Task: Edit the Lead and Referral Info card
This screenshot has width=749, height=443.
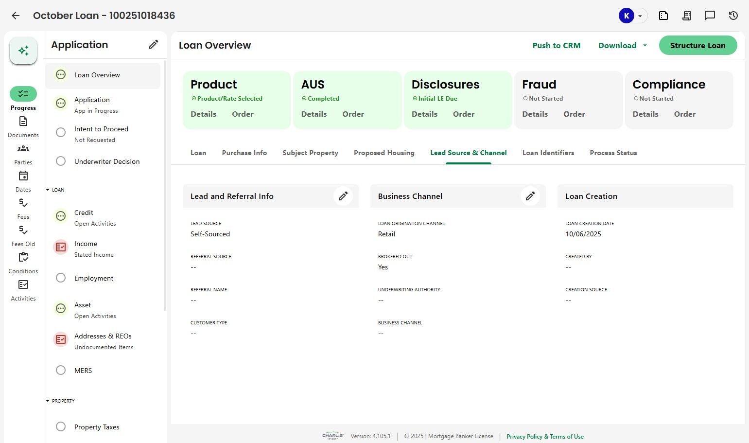Action: tap(343, 196)
